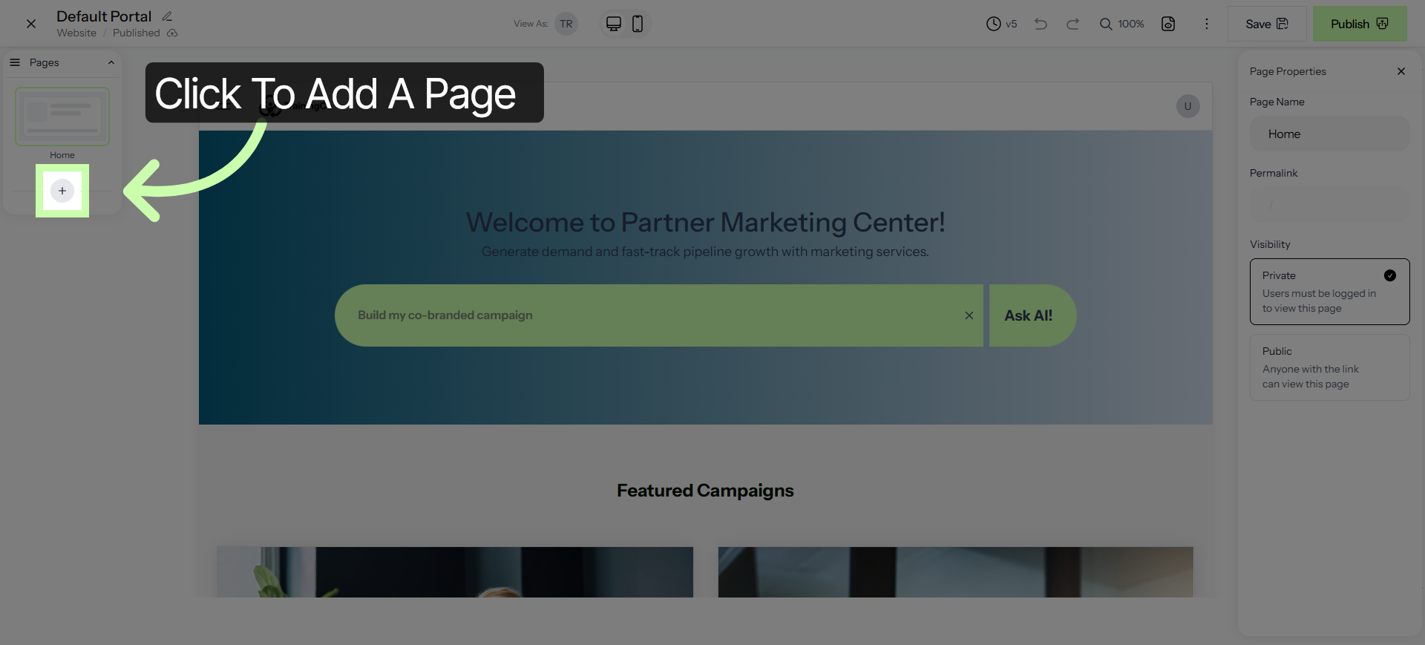Image resolution: width=1425 pixels, height=645 pixels.
Task: Open the 100% zoom control
Action: pyautogui.click(x=1121, y=24)
